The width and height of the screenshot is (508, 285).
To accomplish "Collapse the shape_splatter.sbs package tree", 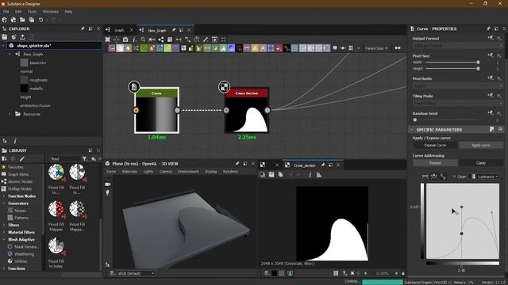I will (4, 46).
